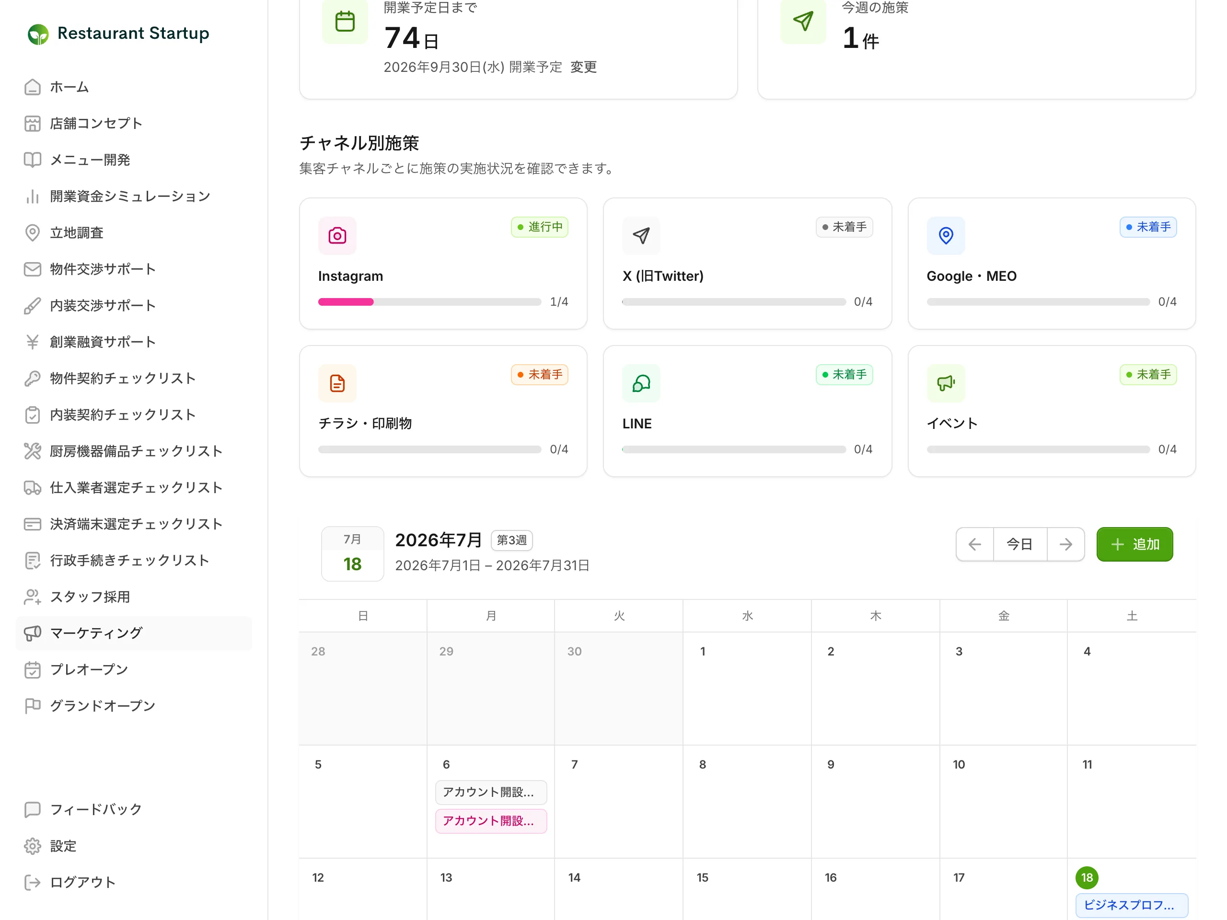Viewport: 1227px width, 920px height.
Task: Click the store icon beside 店舗コンセプト
Action: coord(33,123)
